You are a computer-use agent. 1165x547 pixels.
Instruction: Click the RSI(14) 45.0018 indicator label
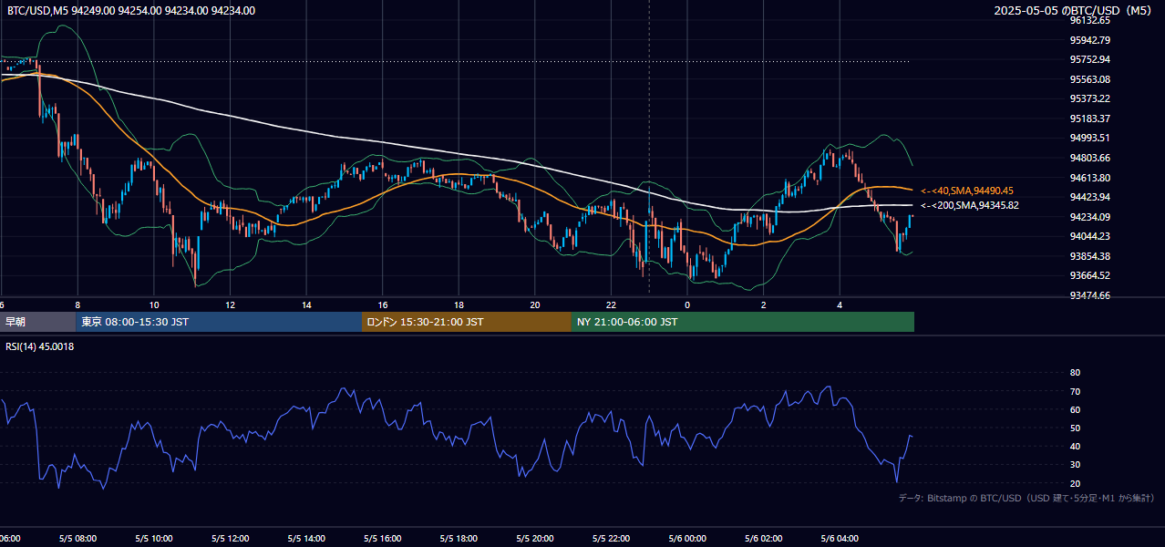[40, 346]
